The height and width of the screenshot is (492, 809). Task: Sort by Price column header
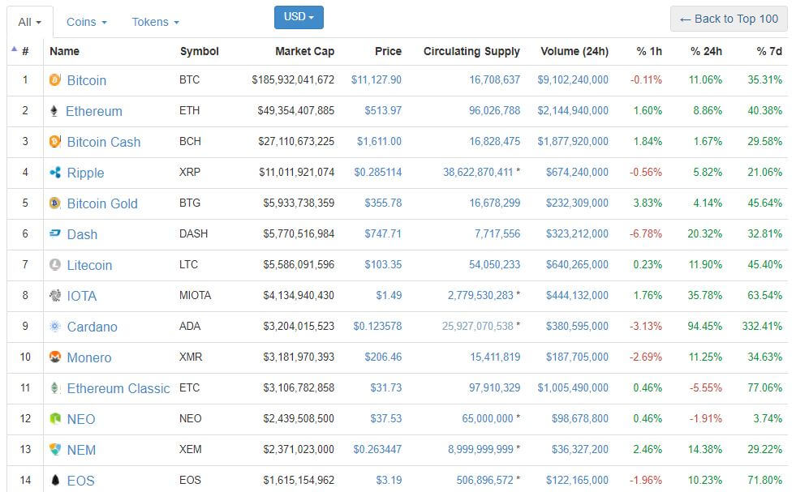388,52
